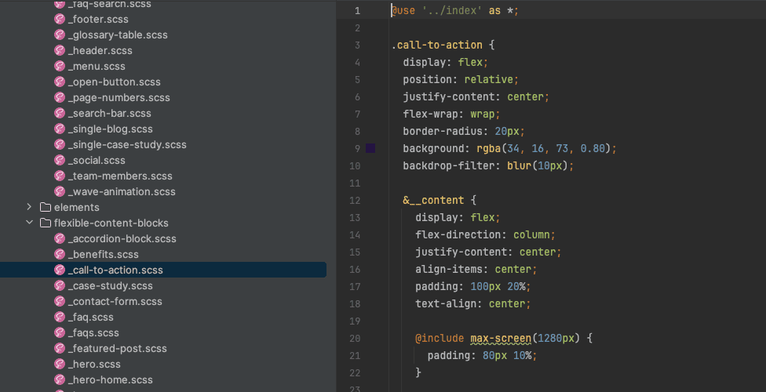Click the Sass icon beside _open-button.scss
This screenshot has height=392, width=766.
tap(60, 82)
